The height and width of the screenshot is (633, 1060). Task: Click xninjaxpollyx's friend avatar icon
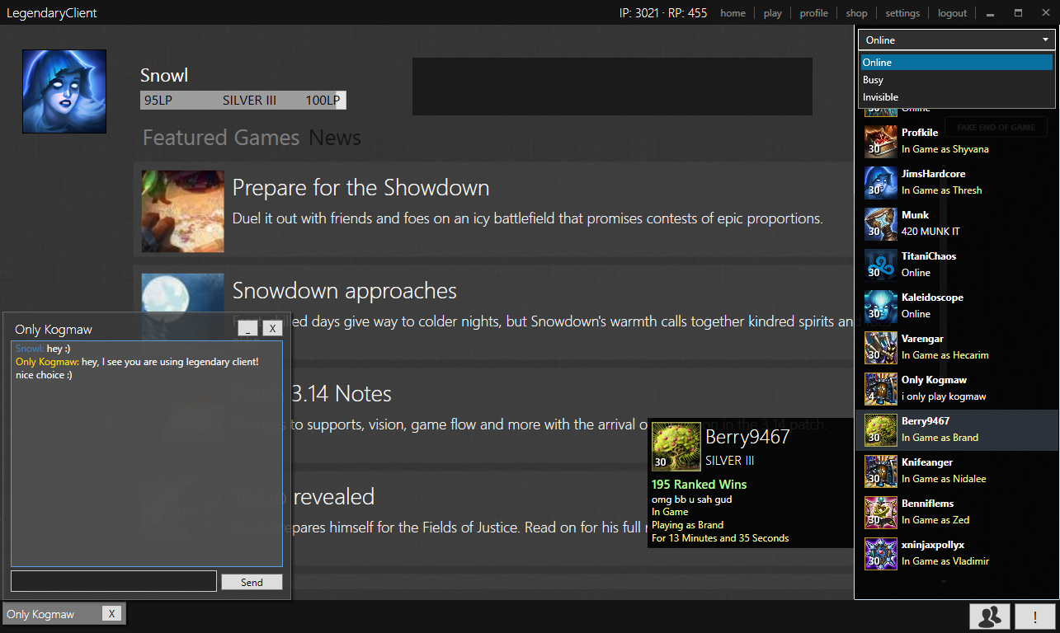[881, 553]
